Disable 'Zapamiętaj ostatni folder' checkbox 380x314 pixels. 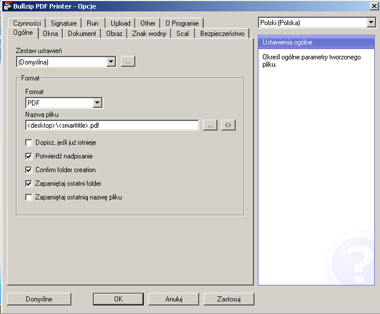click(29, 183)
